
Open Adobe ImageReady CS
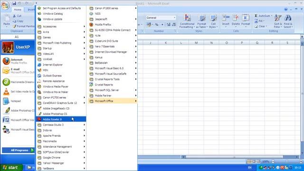(x=61, y=108)
